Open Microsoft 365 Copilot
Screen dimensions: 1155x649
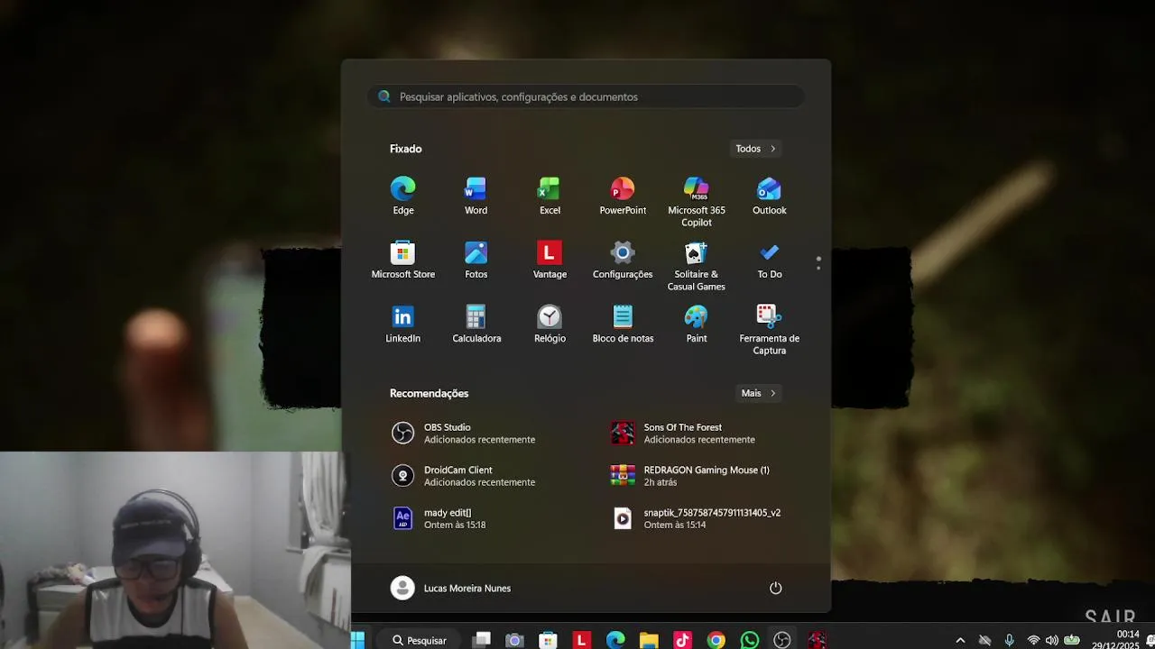coord(697,202)
